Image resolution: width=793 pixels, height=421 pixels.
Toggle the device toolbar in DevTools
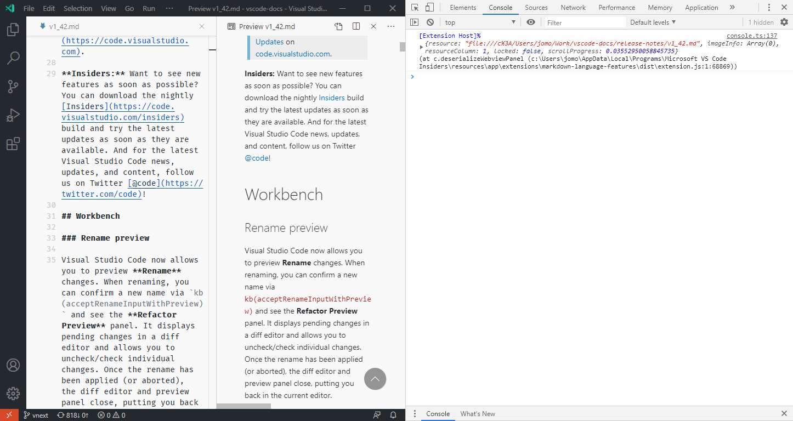(x=429, y=7)
